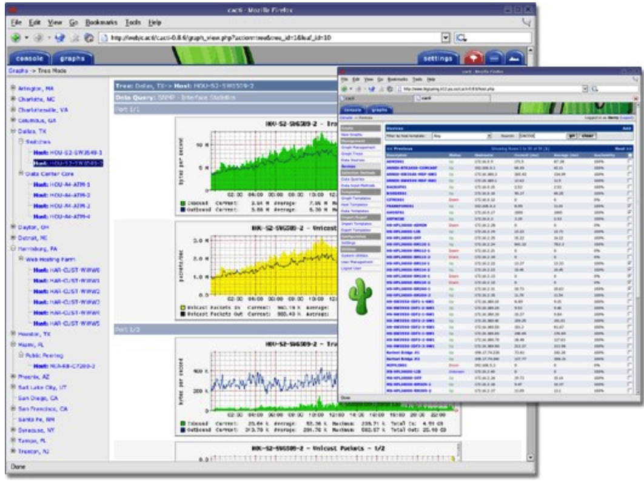Image resolution: width=644 pixels, height=485 pixels.
Task: Open the Tools menu in rear window
Action: (x=133, y=22)
